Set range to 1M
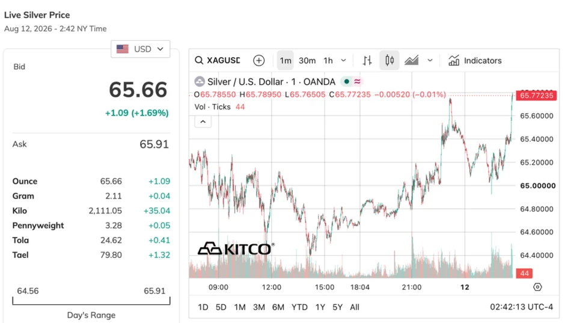Image resolution: width=565 pixels, height=323 pixels. tap(240, 307)
